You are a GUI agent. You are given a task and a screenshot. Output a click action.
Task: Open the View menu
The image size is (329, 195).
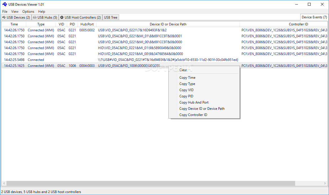pyautogui.click(x=14, y=11)
